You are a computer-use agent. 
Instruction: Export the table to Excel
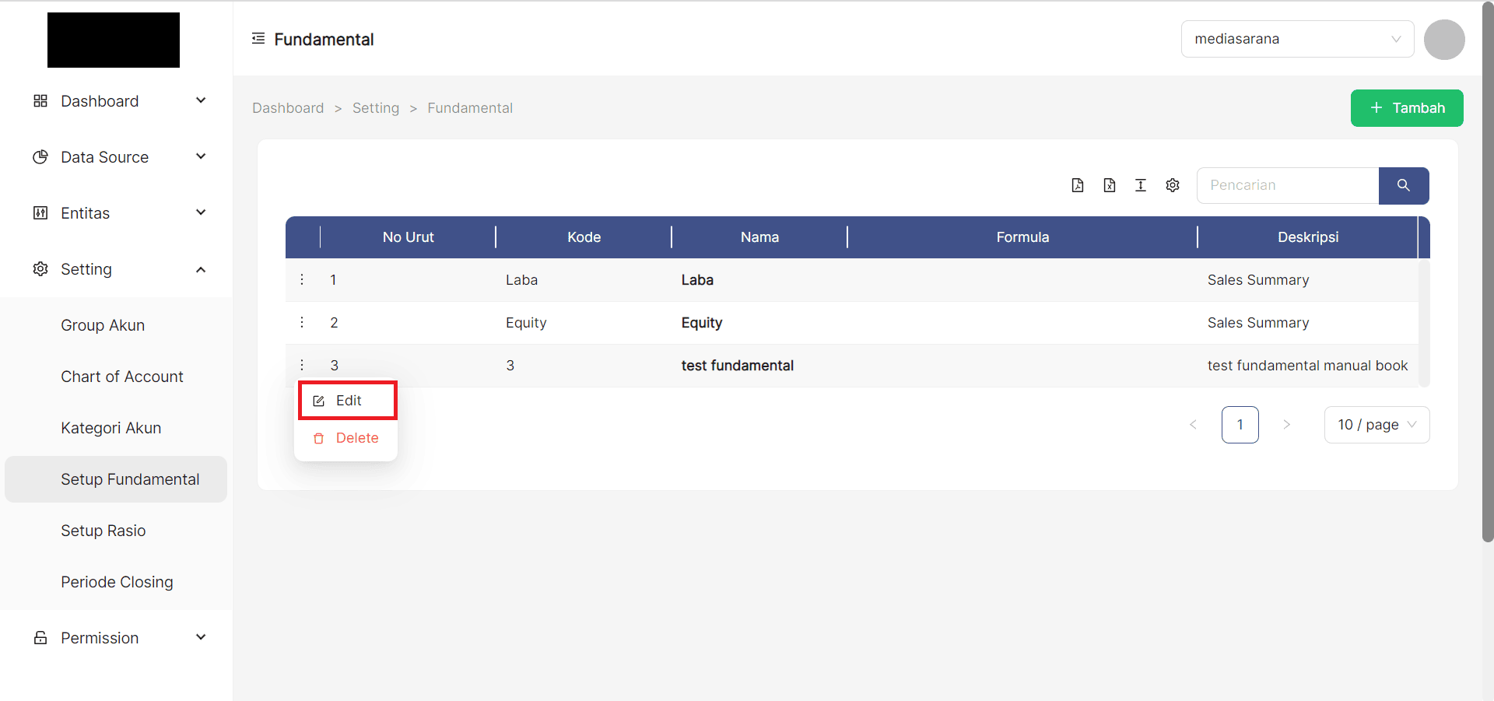1109,185
